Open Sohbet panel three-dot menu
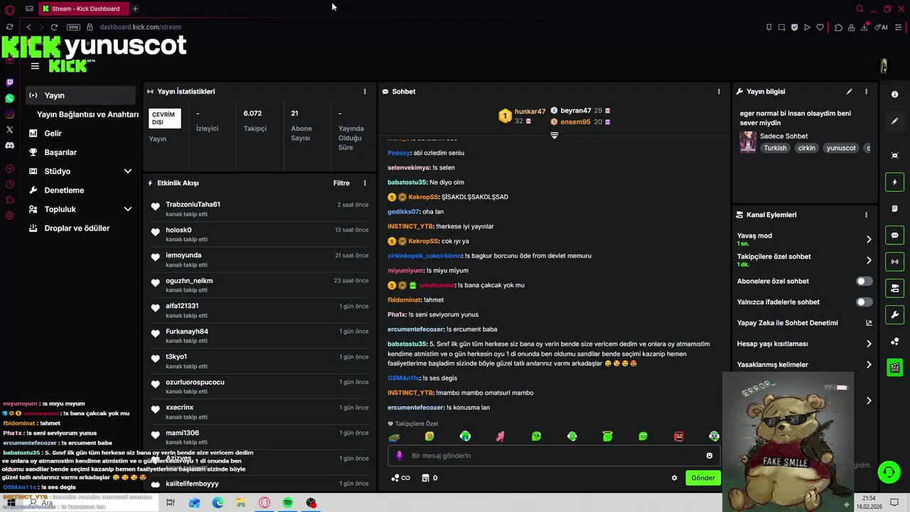Screen dimensions: 910x512 (719, 92)
